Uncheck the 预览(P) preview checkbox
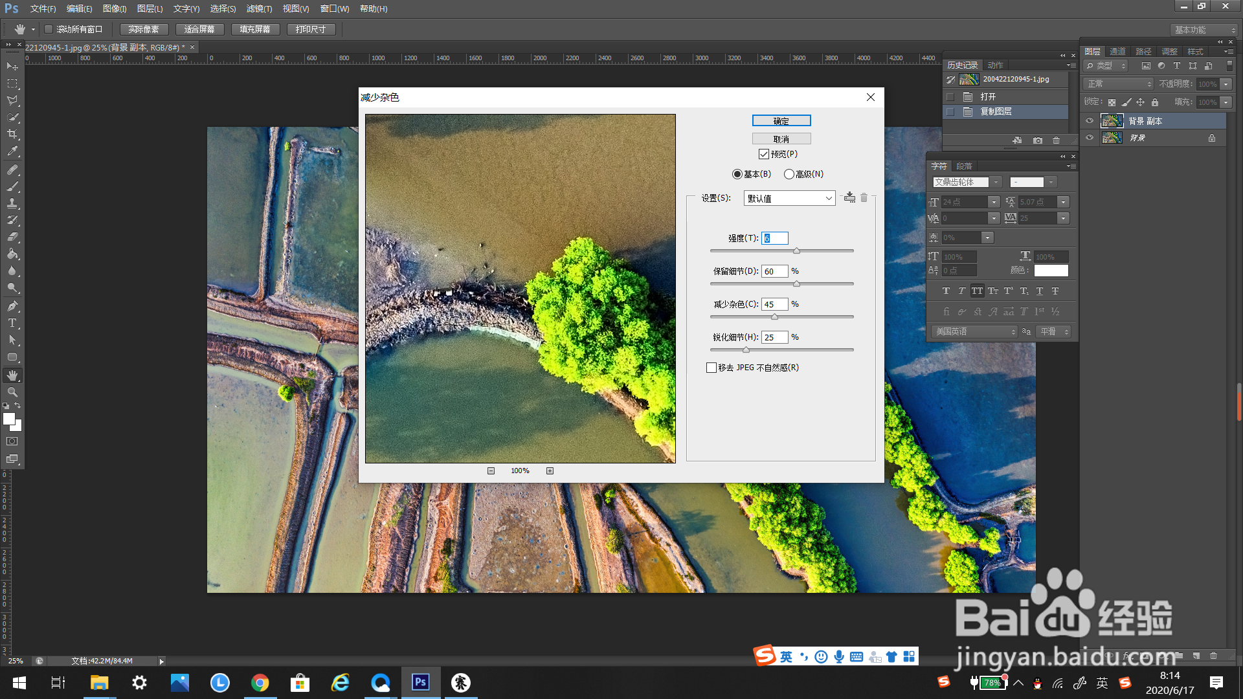This screenshot has width=1243, height=699. click(764, 154)
